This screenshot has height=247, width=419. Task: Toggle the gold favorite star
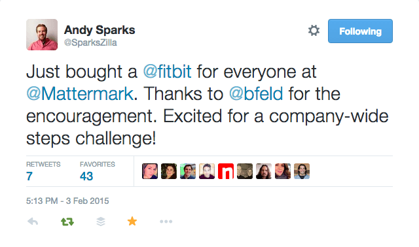pyautogui.click(x=132, y=221)
